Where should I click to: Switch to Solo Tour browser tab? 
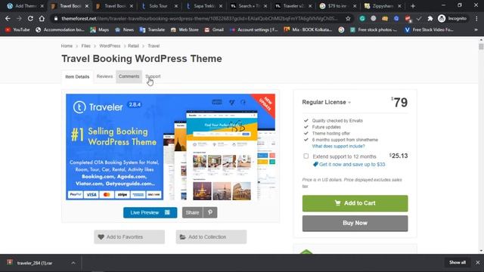(x=158, y=6)
